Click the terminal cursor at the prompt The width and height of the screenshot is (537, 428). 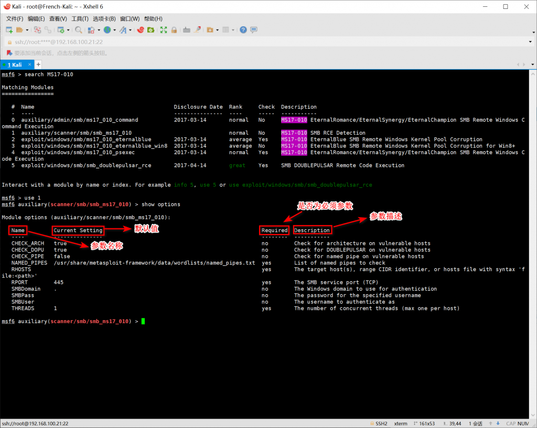pyautogui.click(x=143, y=321)
